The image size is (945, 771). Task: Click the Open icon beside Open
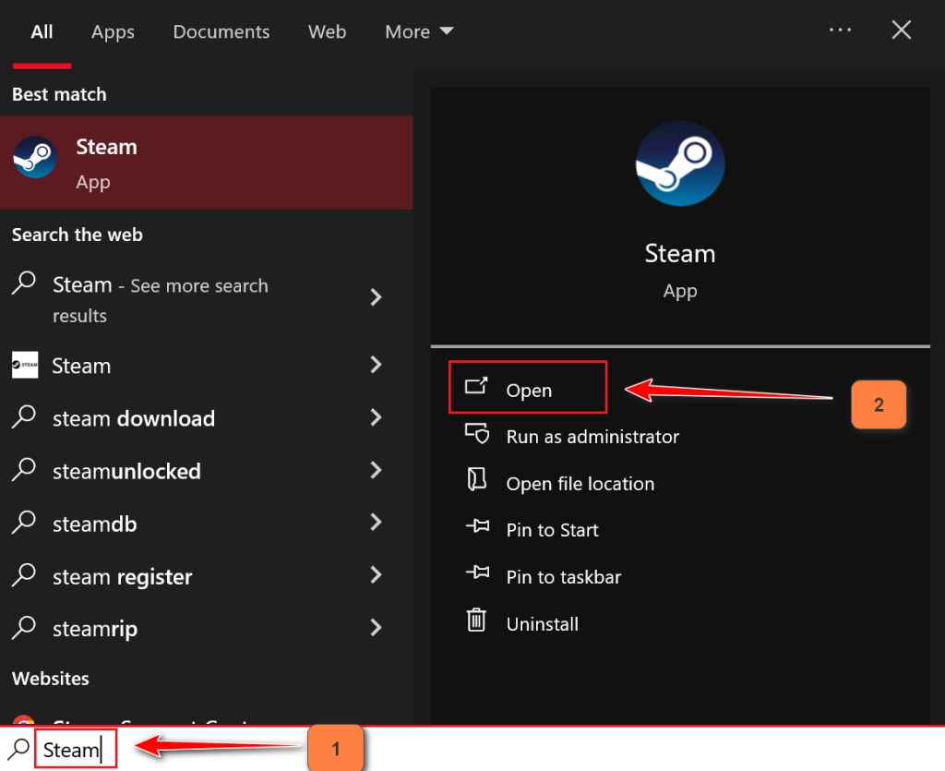click(x=476, y=387)
